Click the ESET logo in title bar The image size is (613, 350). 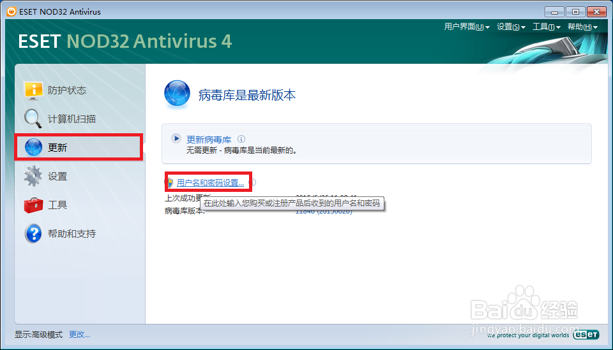11,11
